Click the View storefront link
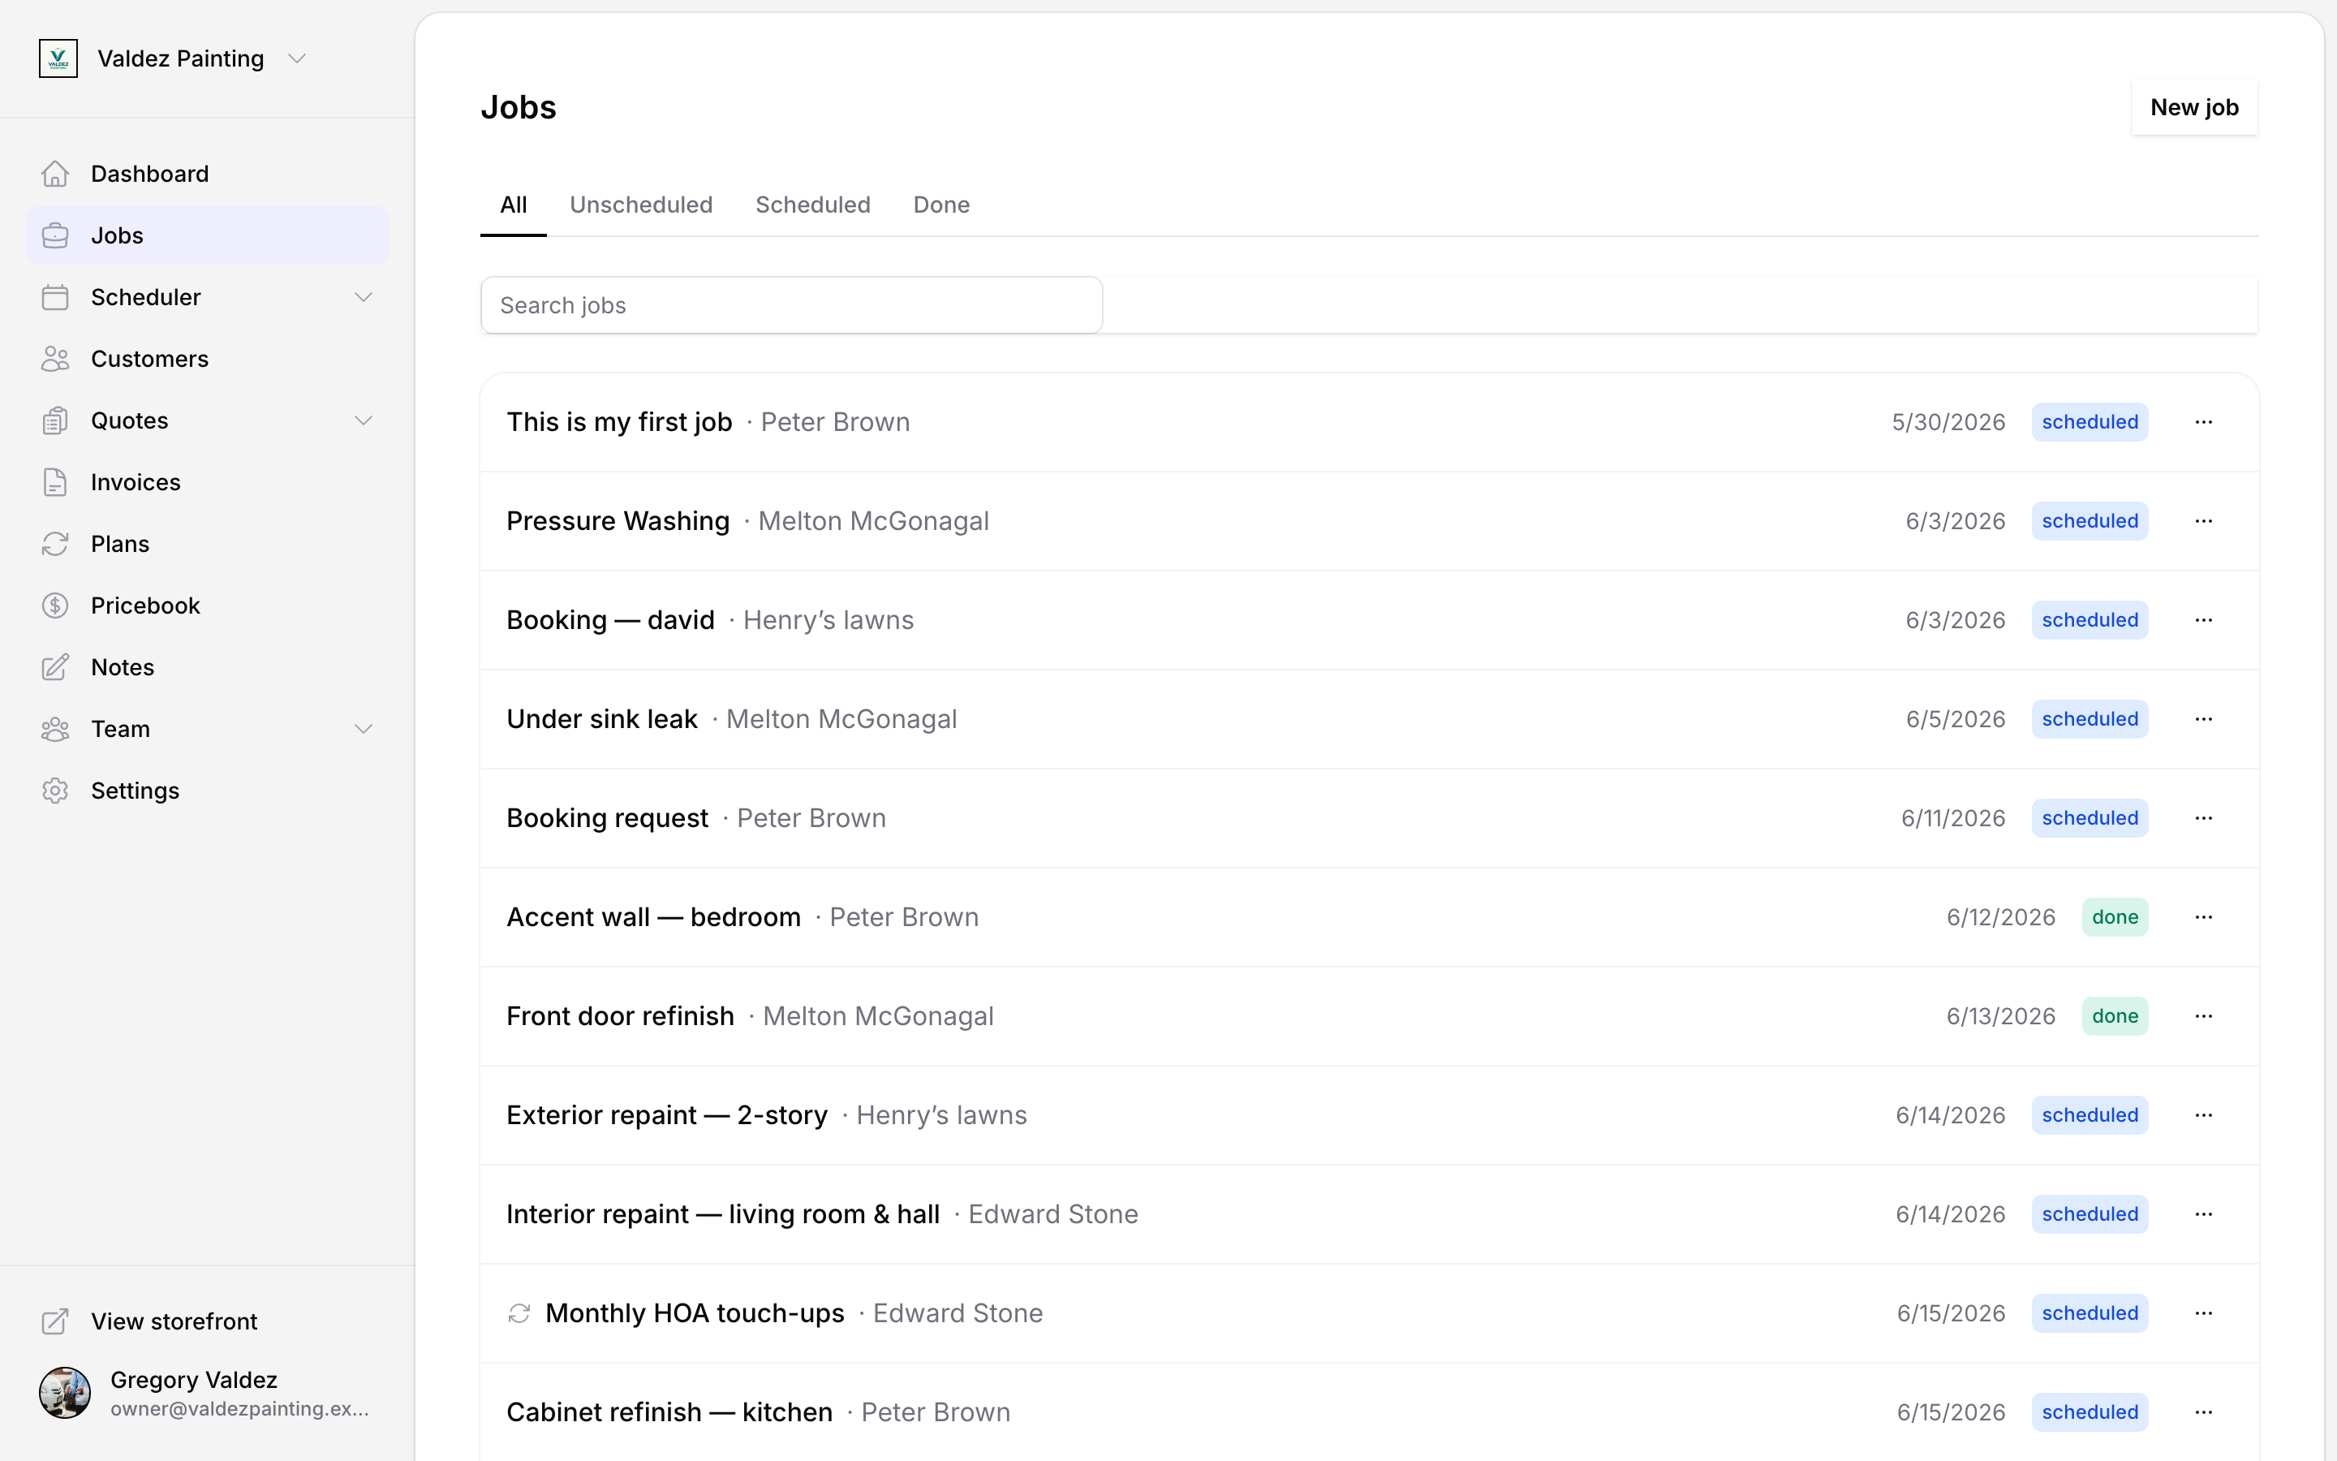The height and width of the screenshot is (1461, 2337). pos(208,1322)
